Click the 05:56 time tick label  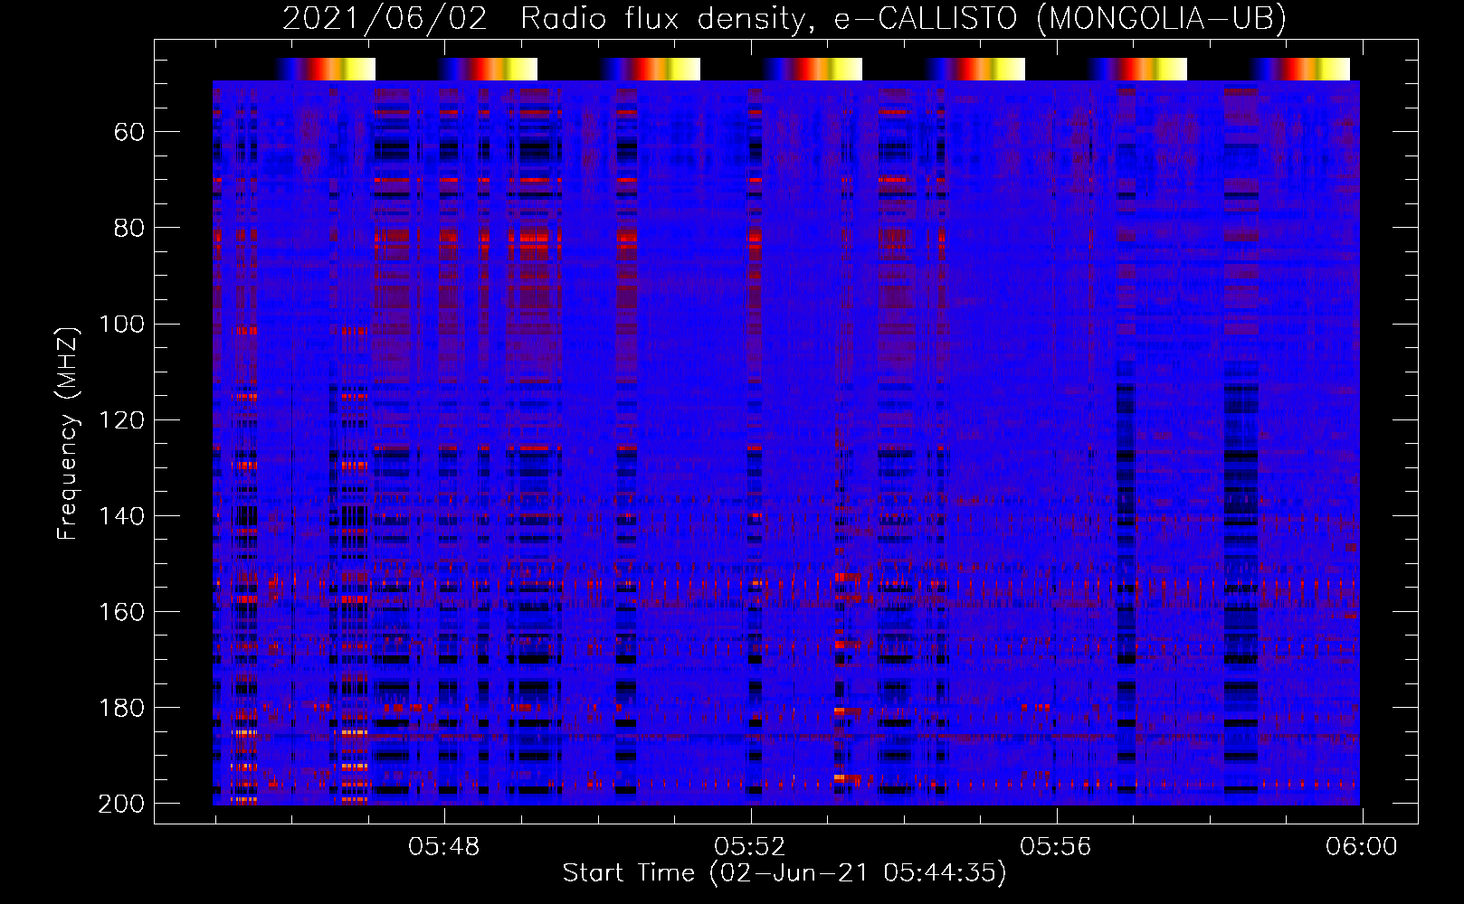click(1056, 847)
